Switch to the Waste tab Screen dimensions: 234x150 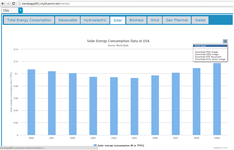point(200,20)
